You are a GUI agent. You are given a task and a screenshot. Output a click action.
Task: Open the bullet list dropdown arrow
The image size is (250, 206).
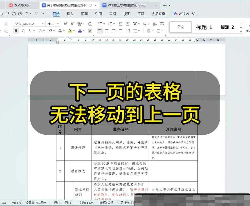pos(104,24)
